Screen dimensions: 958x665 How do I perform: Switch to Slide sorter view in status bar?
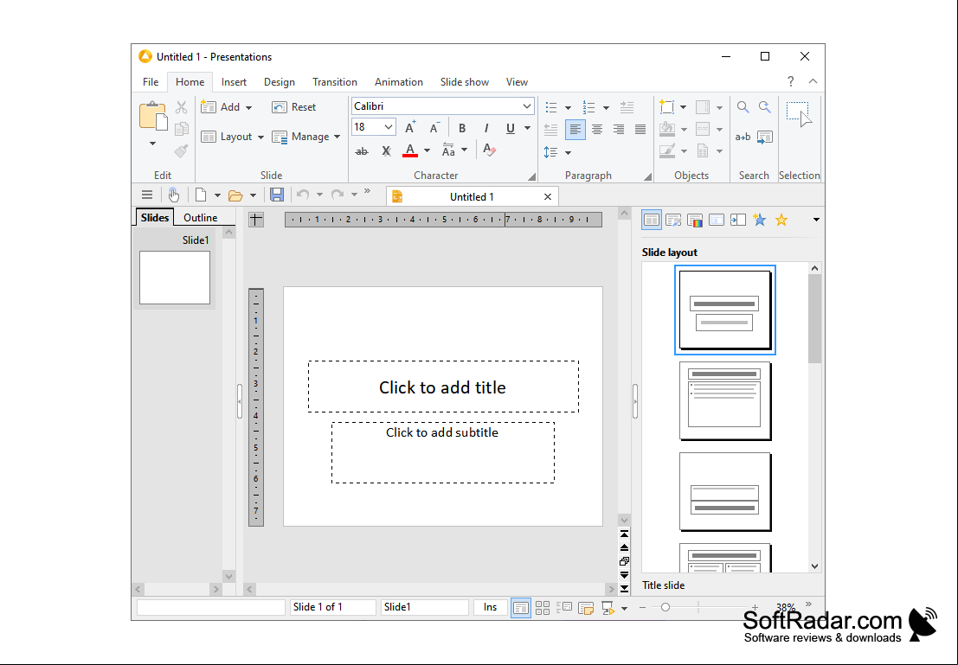(543, 608)
